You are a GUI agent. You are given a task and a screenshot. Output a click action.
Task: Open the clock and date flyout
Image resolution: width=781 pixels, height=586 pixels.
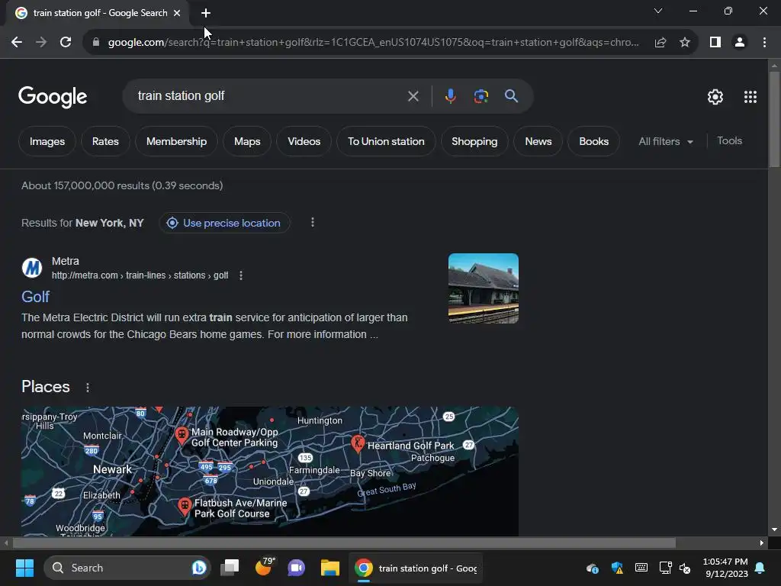coord(725,568)
